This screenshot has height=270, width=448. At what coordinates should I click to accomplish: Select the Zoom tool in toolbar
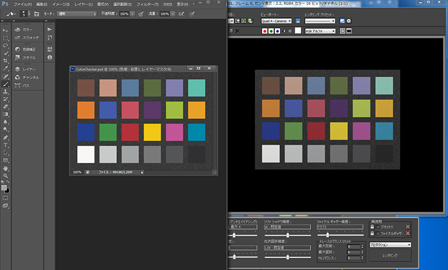click(6, 176)
